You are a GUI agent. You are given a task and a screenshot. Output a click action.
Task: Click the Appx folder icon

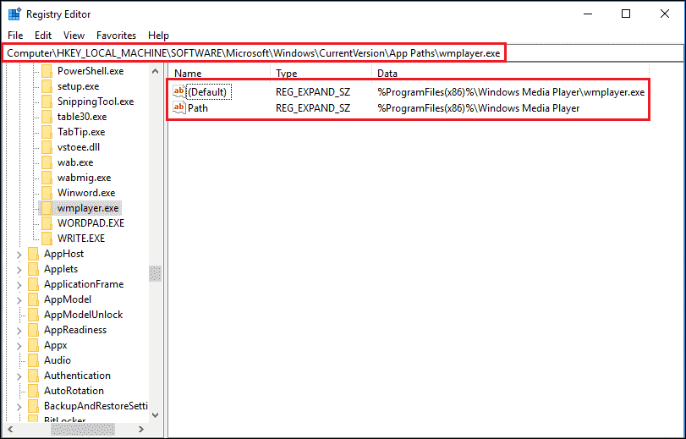click(x=33, y=345)
